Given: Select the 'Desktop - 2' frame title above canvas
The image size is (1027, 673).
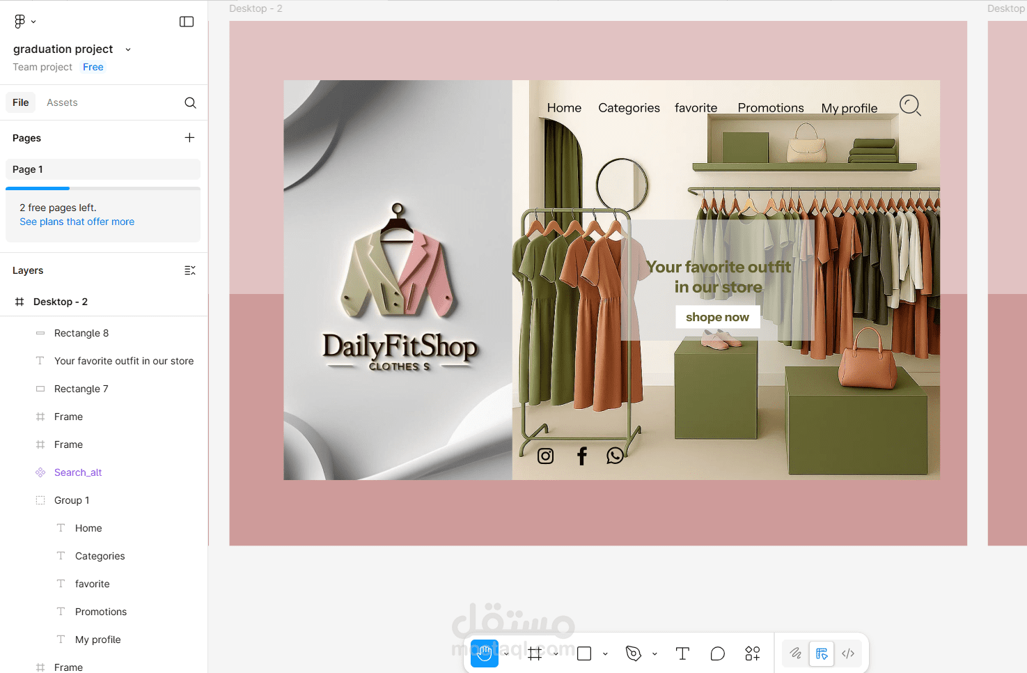Looking at the screenshot, I should (x=256, y=8).
